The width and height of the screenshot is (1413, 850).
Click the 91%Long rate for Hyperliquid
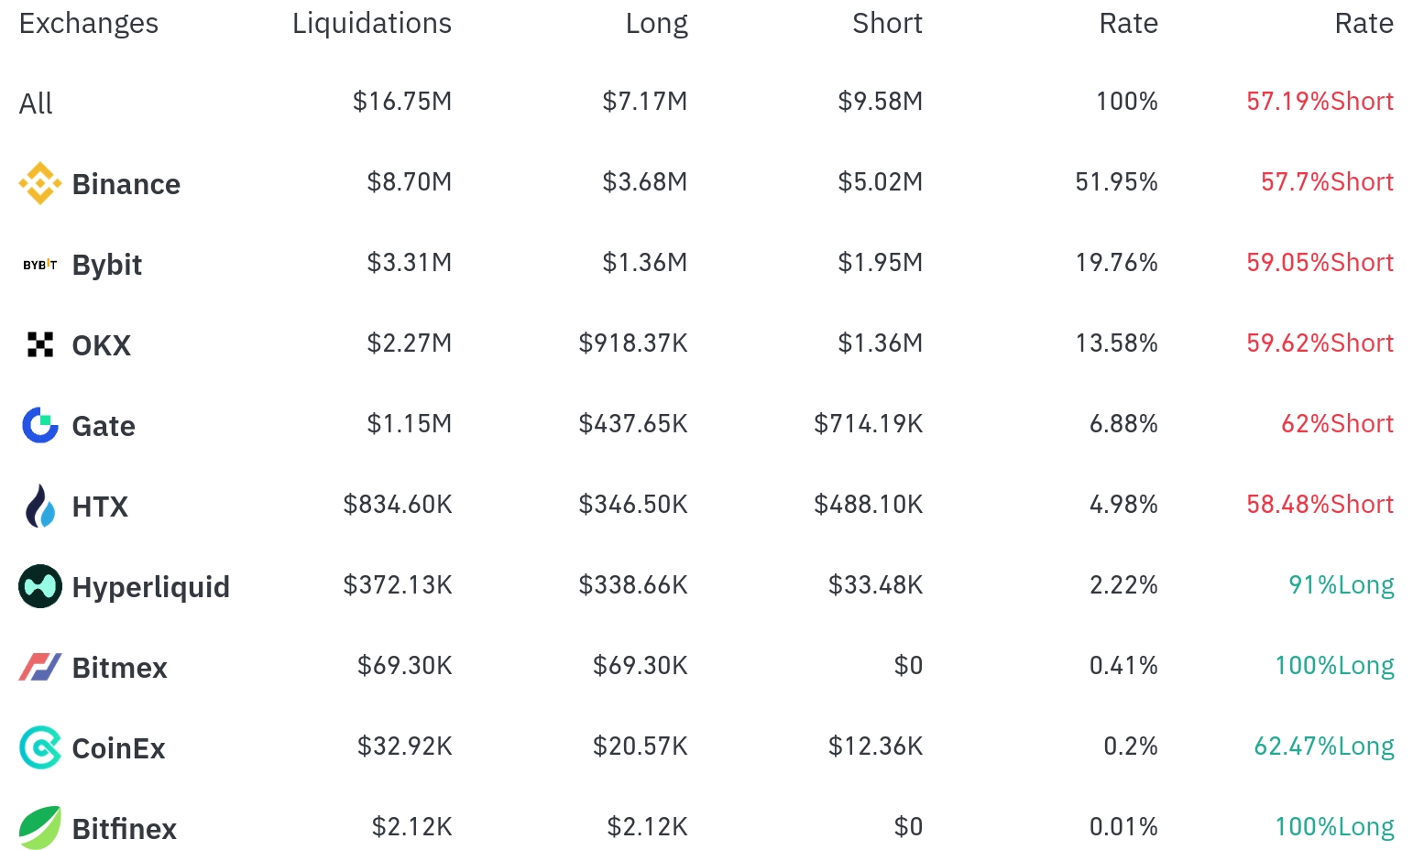click(1341, 584)
